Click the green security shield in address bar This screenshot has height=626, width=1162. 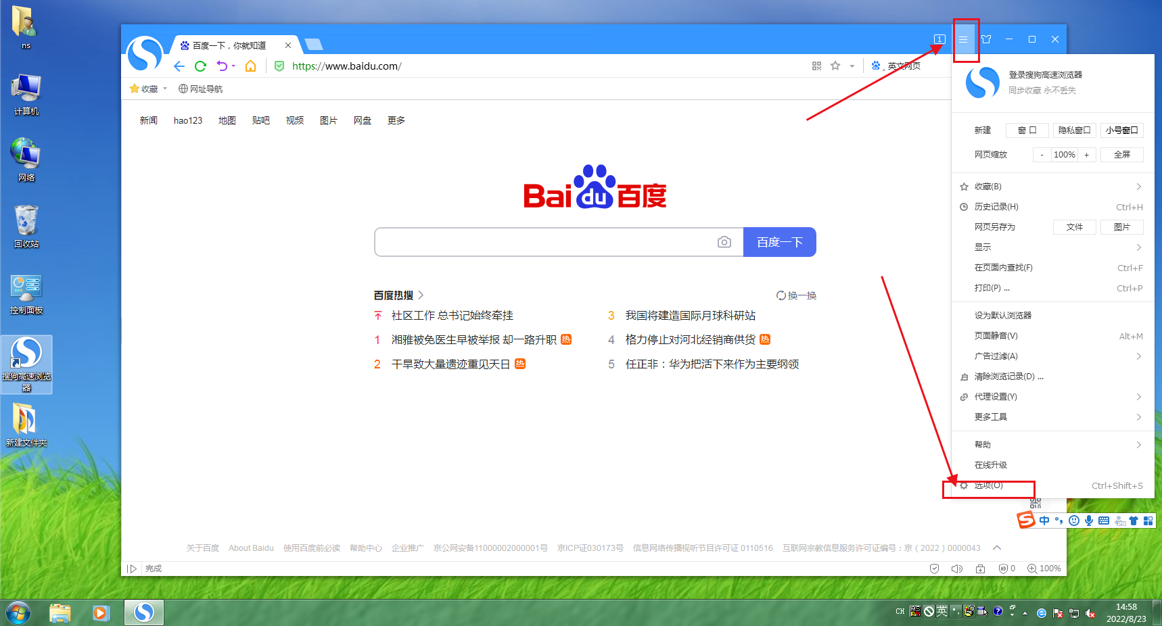click(x=279, y=66)
